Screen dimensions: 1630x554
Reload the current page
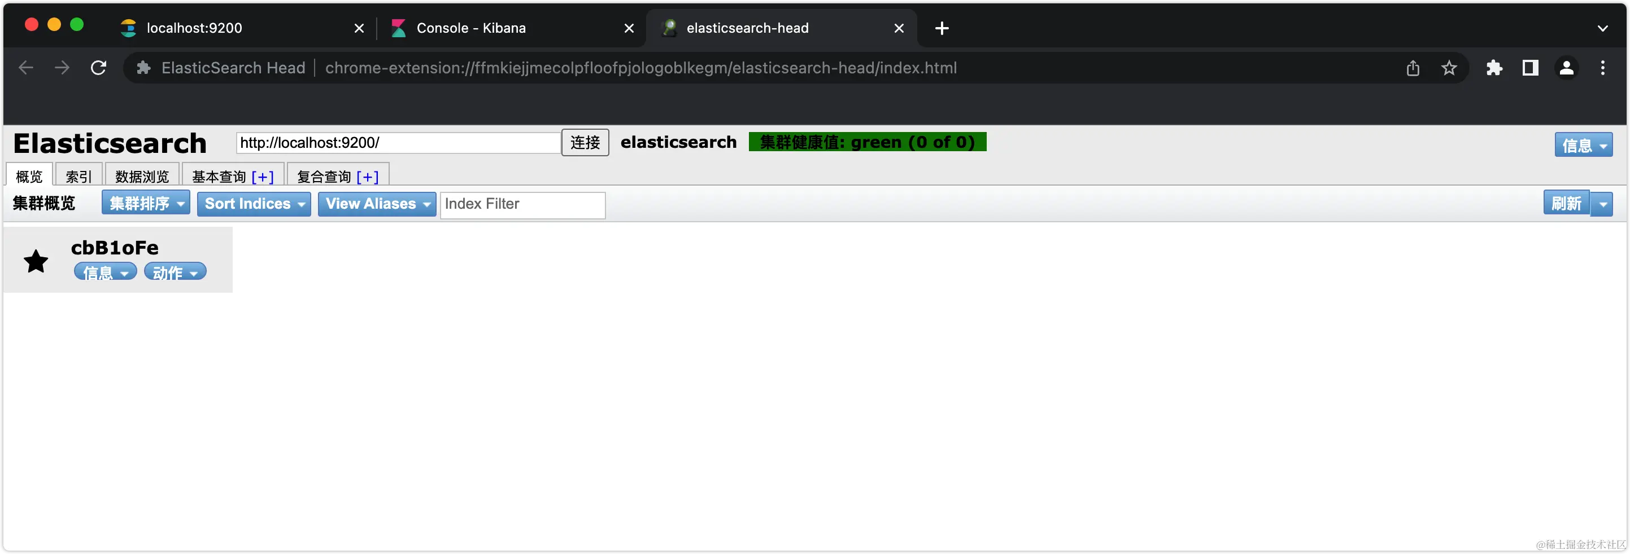point(99,68)
